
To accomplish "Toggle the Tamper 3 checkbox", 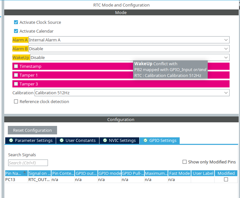I will (16, 84).
